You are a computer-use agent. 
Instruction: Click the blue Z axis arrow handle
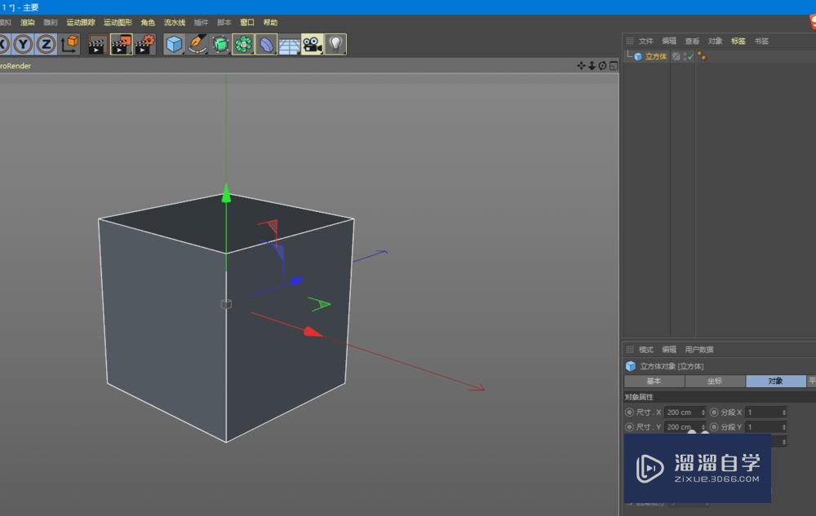point(297,280)
